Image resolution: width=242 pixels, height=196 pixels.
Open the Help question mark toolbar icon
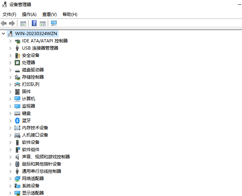pyautogui.click(x=34, y=23)
